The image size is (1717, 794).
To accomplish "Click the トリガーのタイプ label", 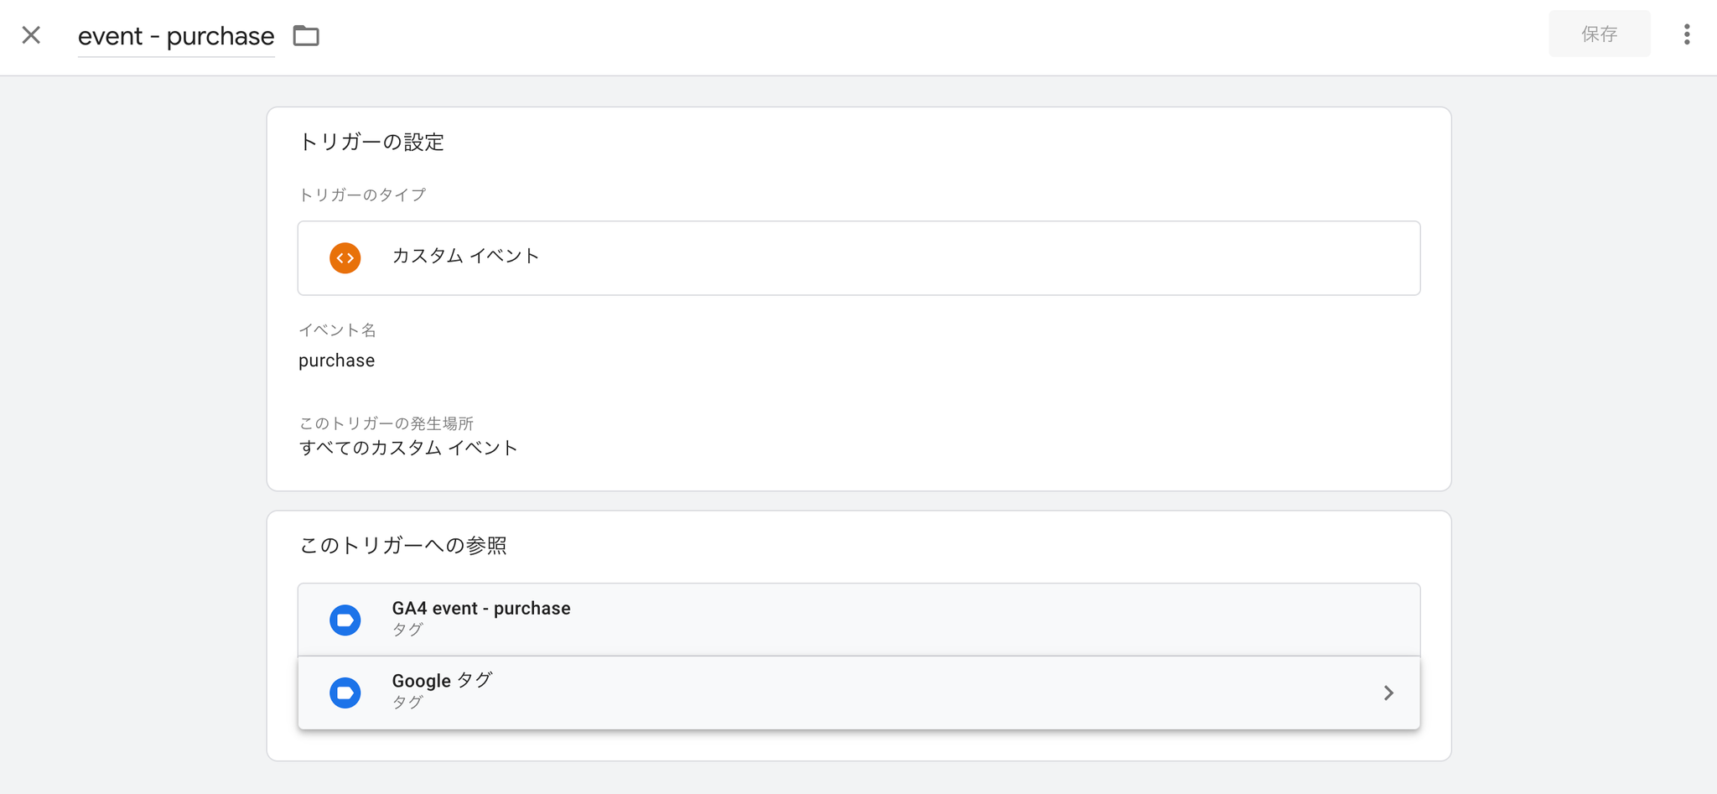I will coord(362,195).
